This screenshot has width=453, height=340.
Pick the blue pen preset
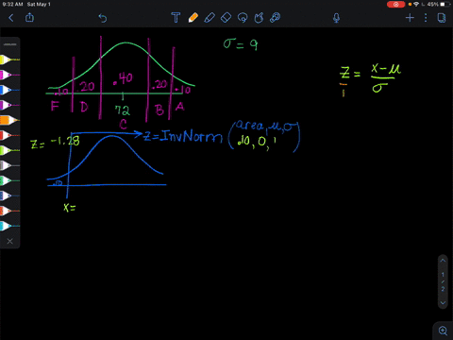pyautogui.click(x=9, y=90)
